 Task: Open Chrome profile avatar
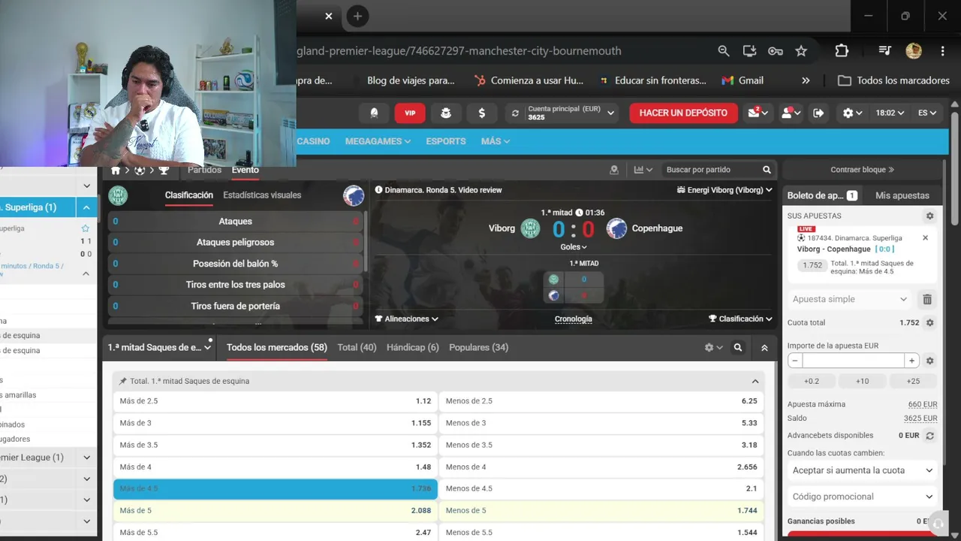point(914,51)
